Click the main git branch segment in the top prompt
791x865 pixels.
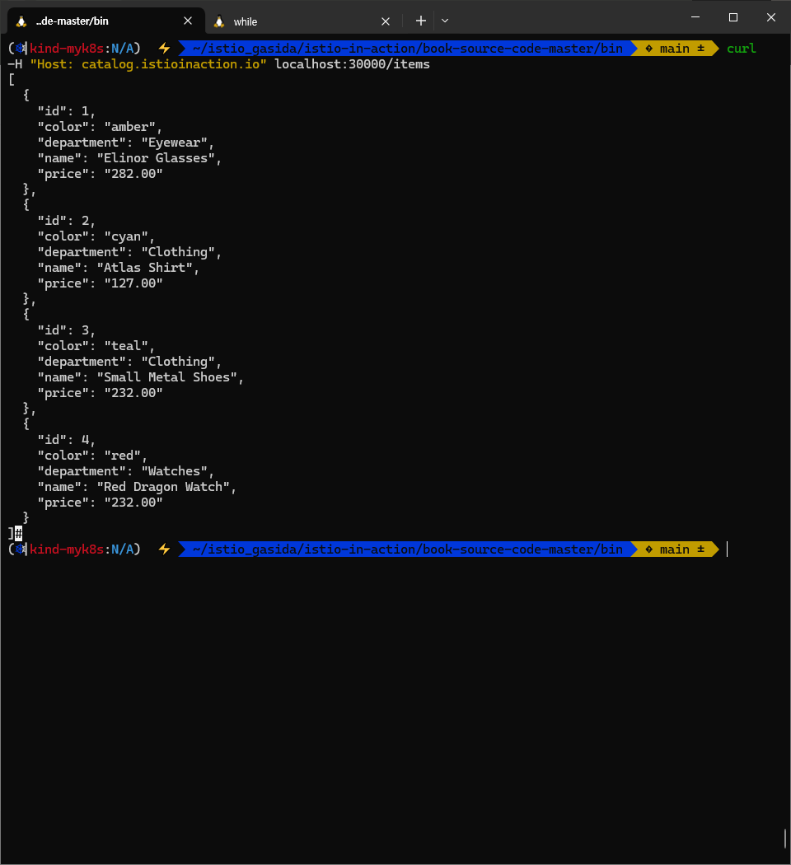click(675, 49)
